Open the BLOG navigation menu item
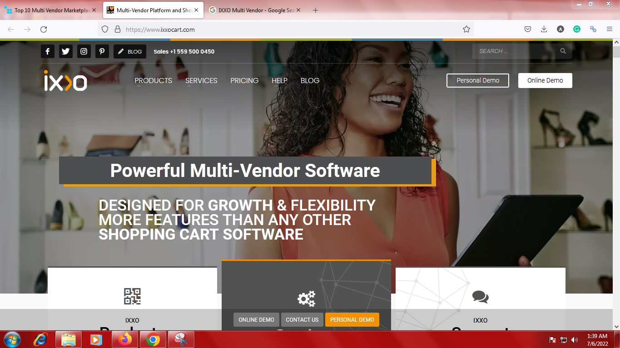This screenshot has width=620, height=348. coord(310,80)
